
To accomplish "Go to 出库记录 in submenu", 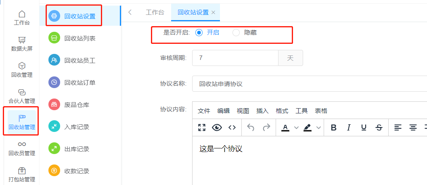I will pos(77,149).
